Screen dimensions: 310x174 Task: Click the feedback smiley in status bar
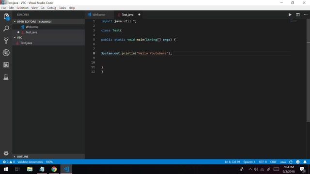click(x=298, y=162)
